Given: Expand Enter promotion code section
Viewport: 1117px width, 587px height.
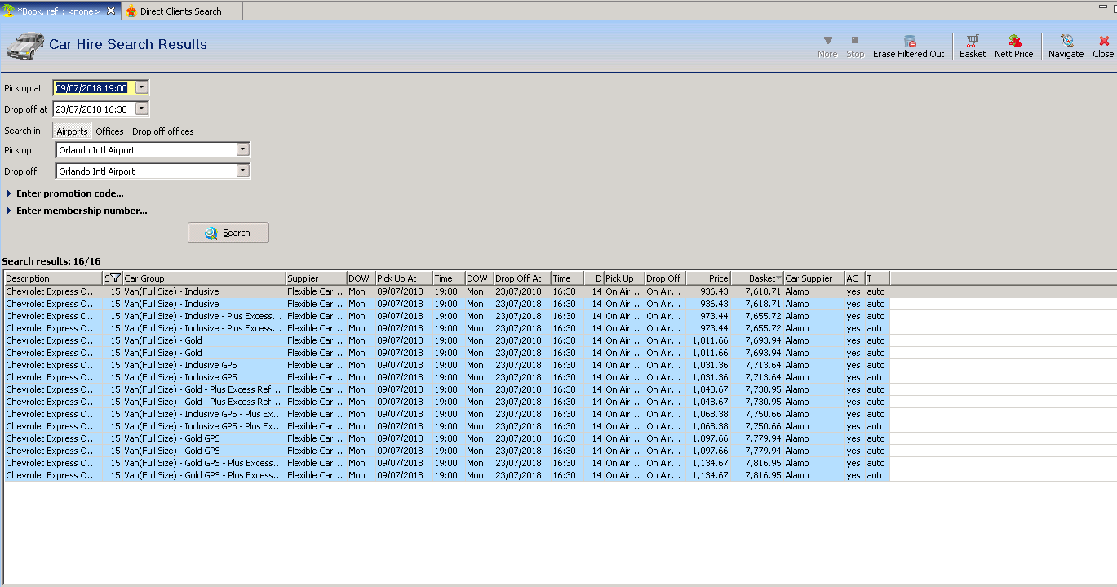Looking at the screenshot, I should click(x=9, y=193).
